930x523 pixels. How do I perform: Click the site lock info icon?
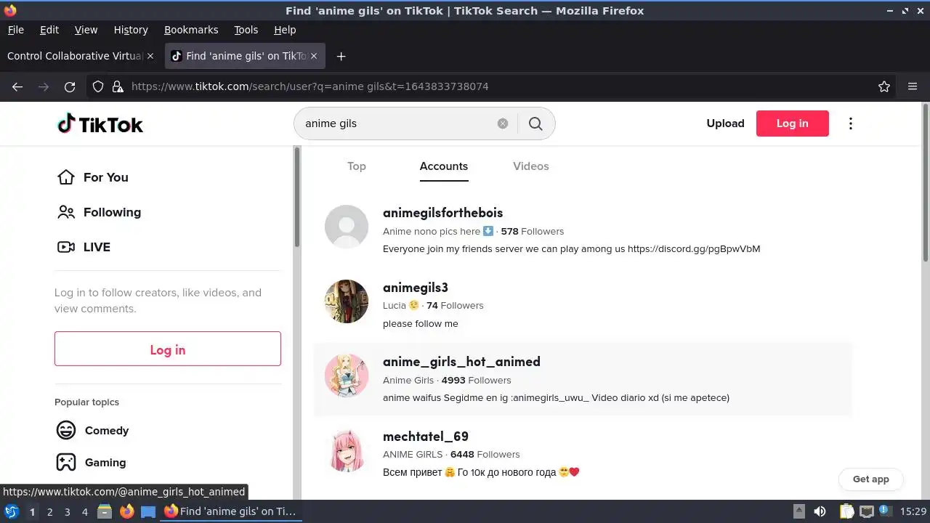[x=118, y=86]
